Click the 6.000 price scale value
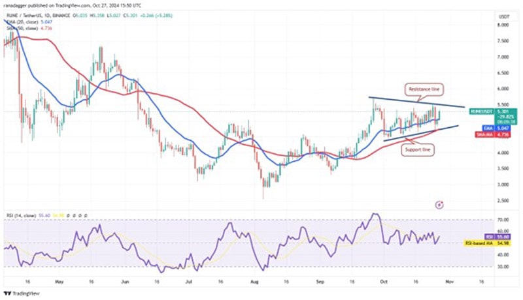Screen dimensions: 523x300 (x=503, y=89)
